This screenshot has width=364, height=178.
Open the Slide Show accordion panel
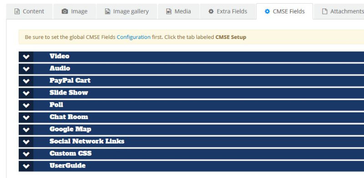coord(191,93)
